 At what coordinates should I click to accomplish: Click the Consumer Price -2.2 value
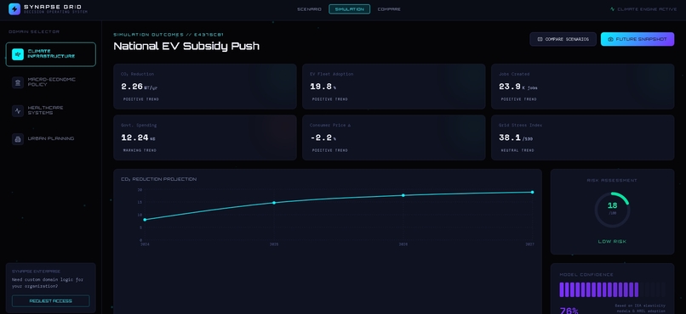click(321, 137)
